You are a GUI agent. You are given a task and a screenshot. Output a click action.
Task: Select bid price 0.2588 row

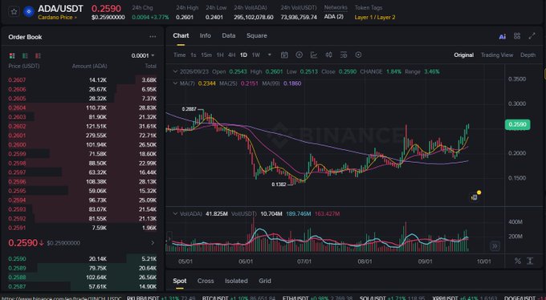click(83, 278)
